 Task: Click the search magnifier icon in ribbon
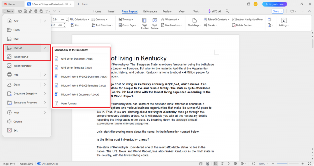(227, 11)
